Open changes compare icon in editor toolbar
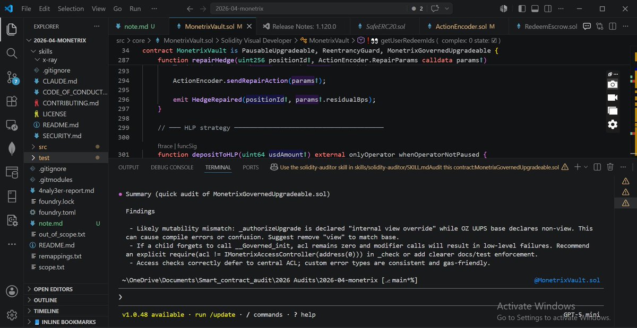The image size is (637, 328). pyautogui.click(x=600, y=26)
